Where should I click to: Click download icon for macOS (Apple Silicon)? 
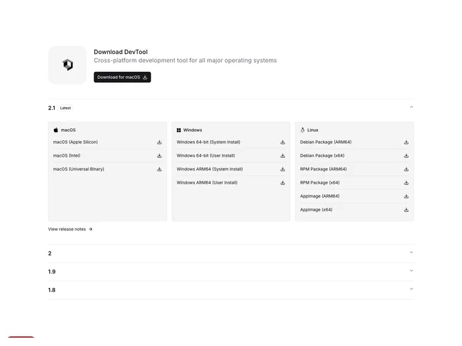pyautogui.click(x=159, y=142)
